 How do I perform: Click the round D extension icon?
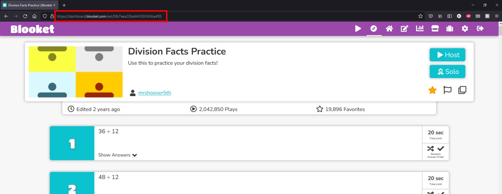(x=459, y=16)
